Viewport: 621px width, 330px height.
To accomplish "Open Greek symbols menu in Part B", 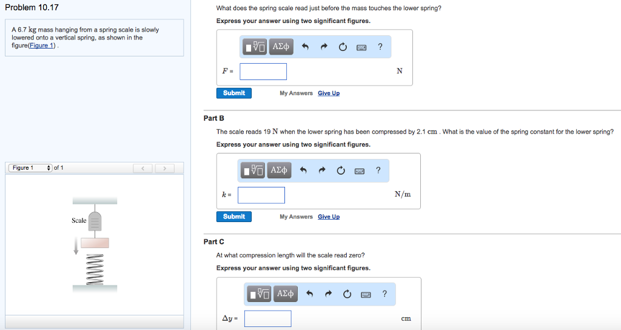I will (279, 171).
